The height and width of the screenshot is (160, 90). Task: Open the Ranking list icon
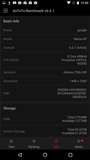click(x=34, y=141)
